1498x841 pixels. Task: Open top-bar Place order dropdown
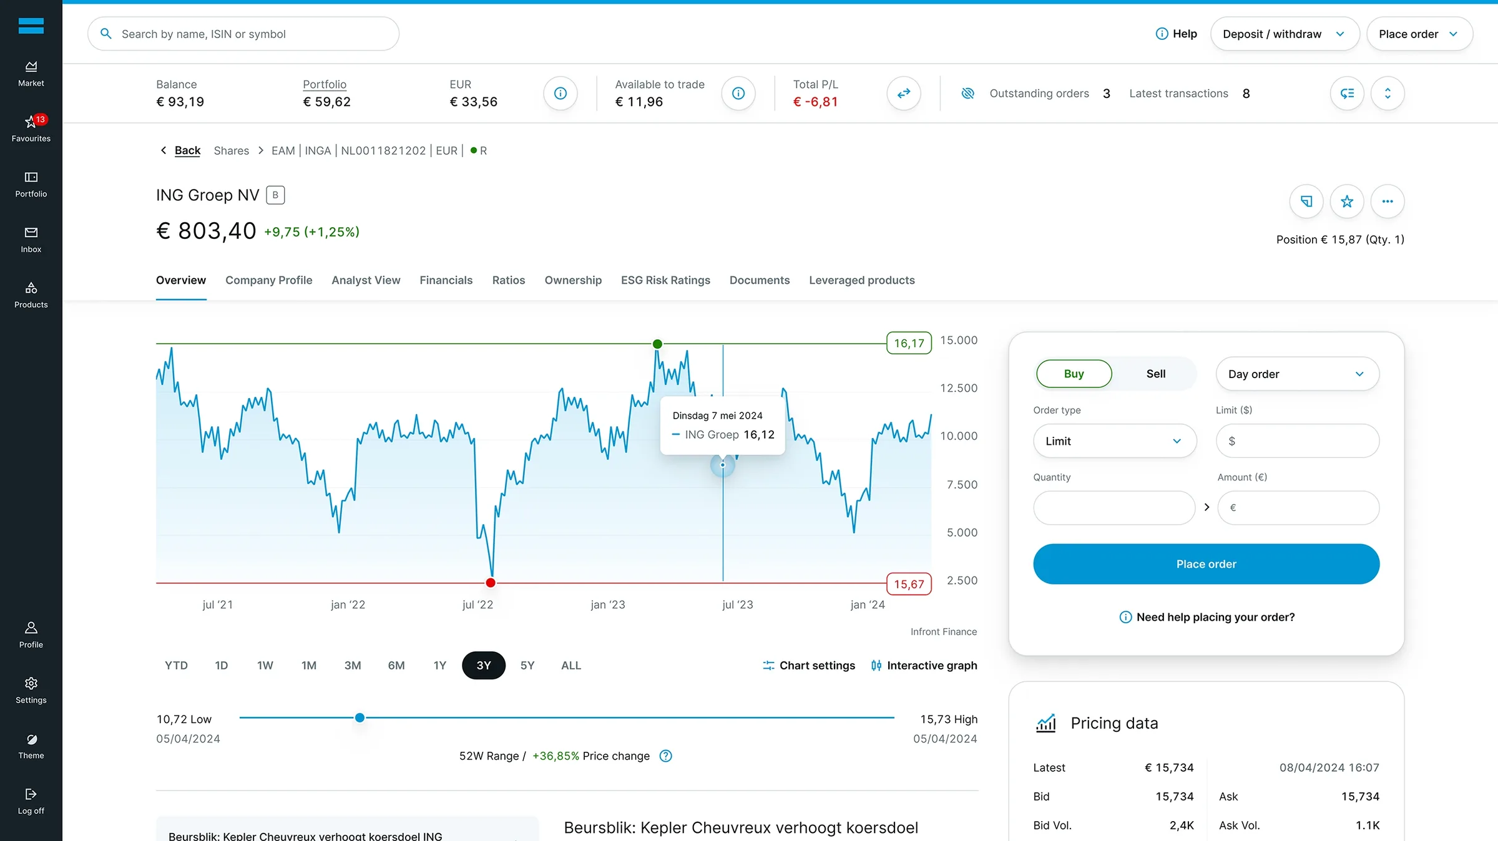pyautogui.click(x=1419, y=34)
